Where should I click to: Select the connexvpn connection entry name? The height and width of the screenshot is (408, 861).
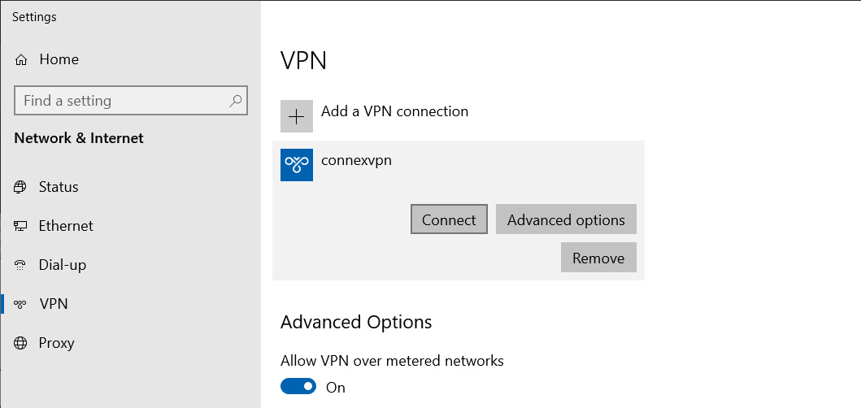tap(356, 160)
